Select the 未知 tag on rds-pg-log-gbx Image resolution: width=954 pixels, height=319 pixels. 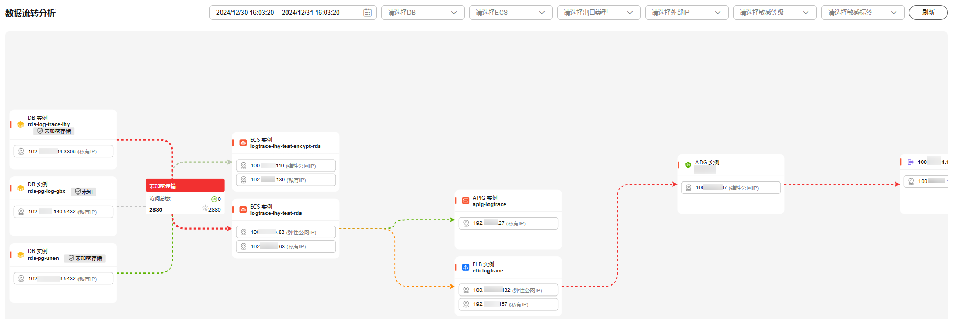84,192
